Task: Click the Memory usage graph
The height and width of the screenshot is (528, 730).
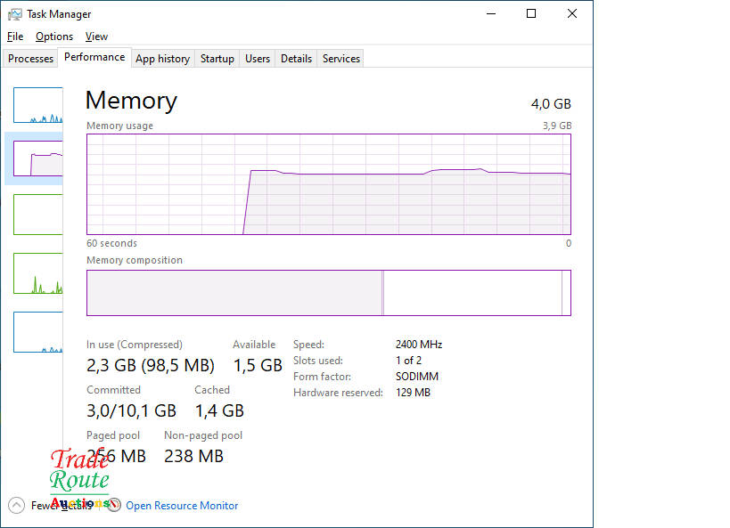Action: point(328,184)
